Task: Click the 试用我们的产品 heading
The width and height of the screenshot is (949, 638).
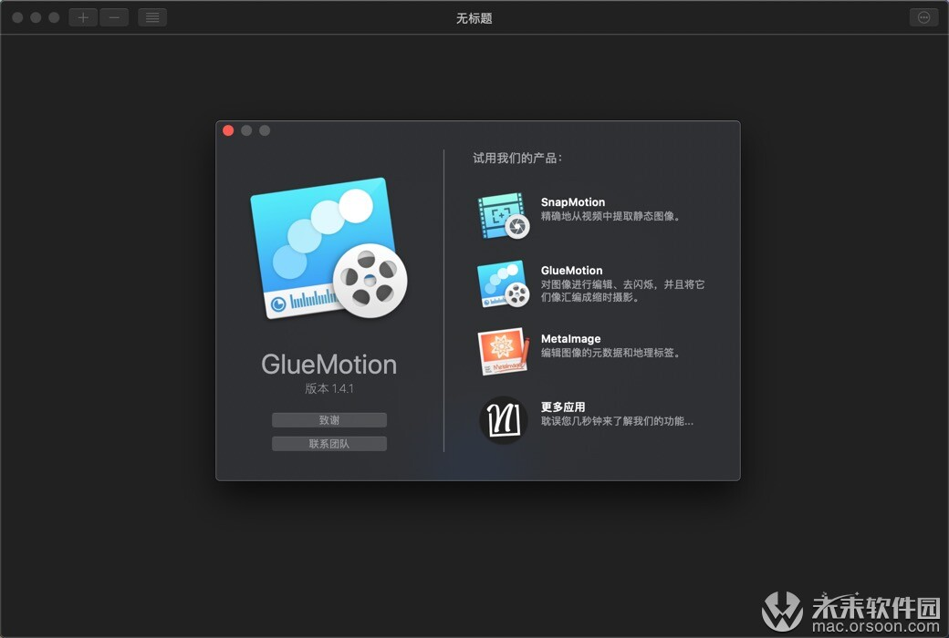Action: point(517,159)
